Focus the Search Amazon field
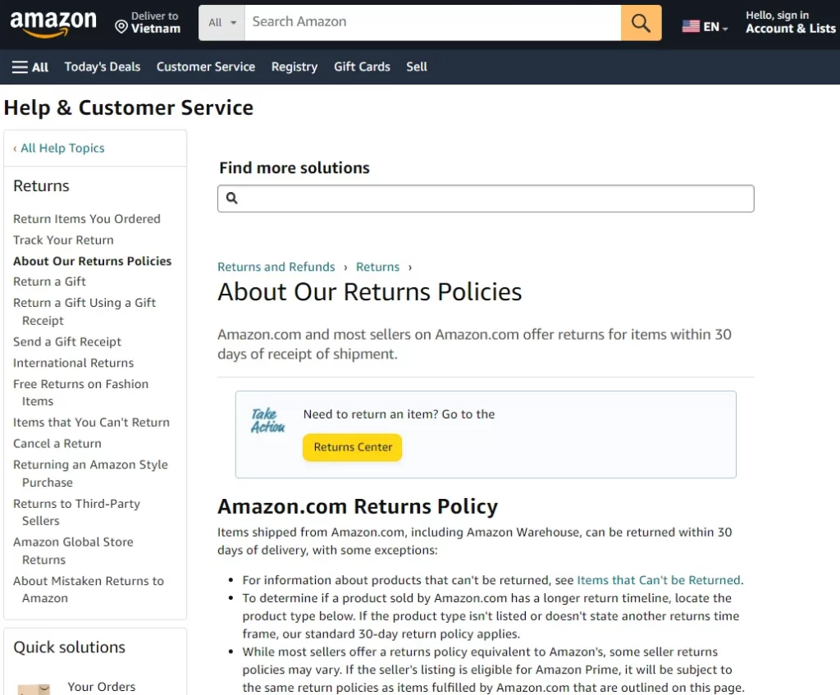Viewport: 840px width, 695px height. point(432,23)
